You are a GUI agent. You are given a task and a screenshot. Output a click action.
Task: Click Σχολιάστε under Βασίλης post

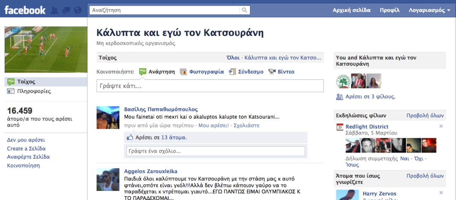[247, 125]
